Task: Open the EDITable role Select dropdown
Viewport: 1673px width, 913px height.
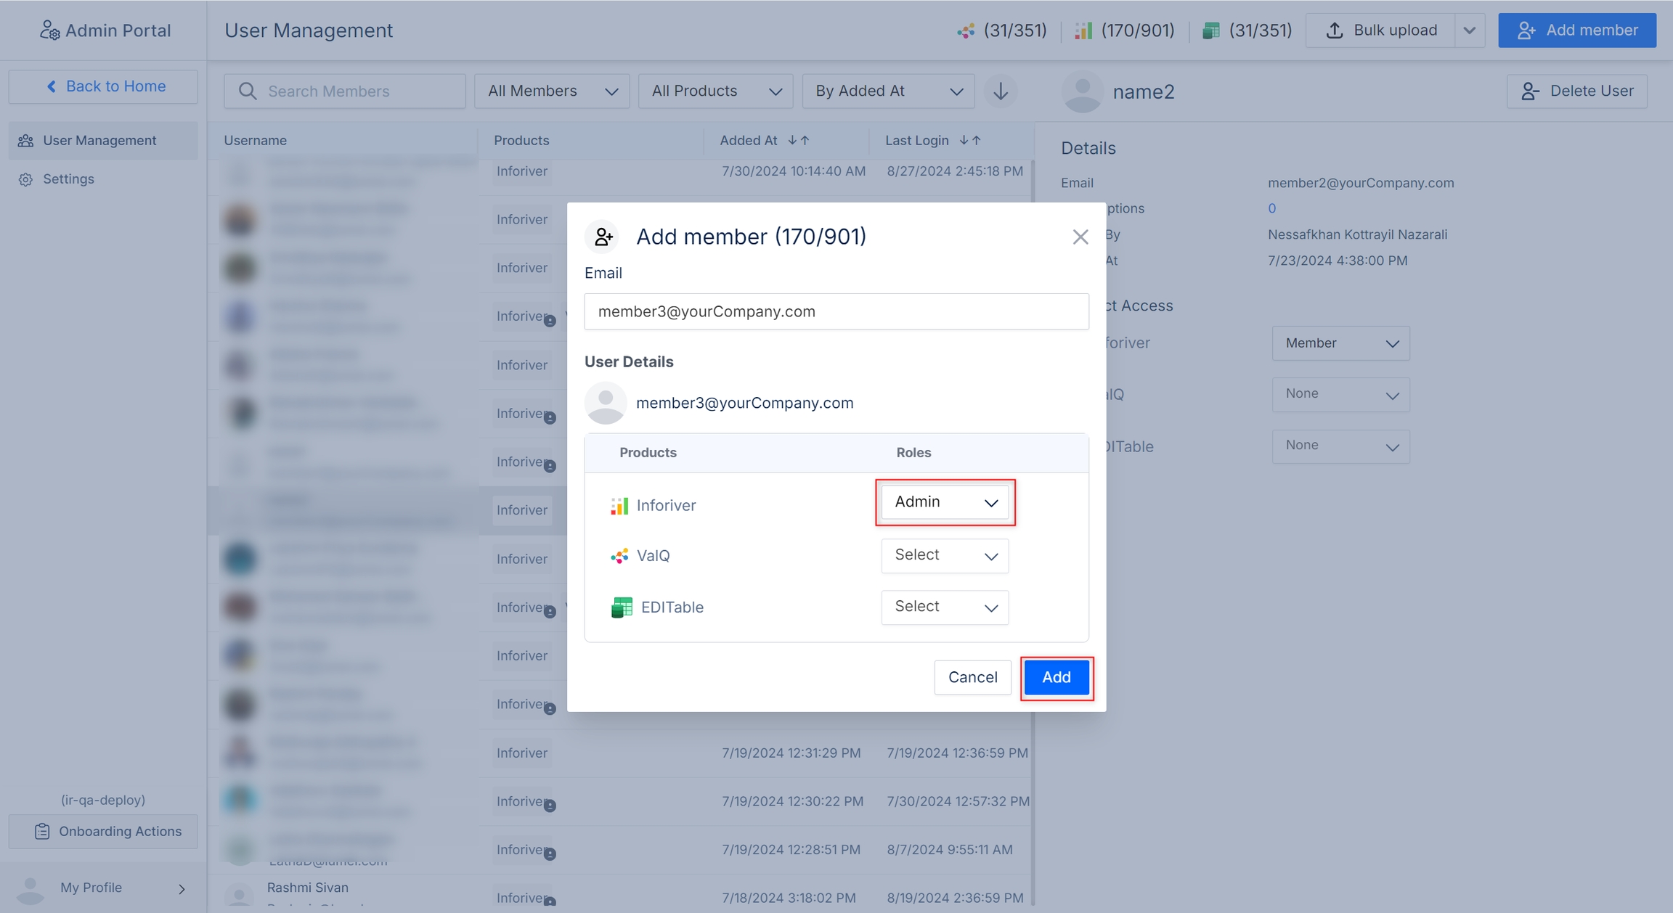Action: pos(945,607)
